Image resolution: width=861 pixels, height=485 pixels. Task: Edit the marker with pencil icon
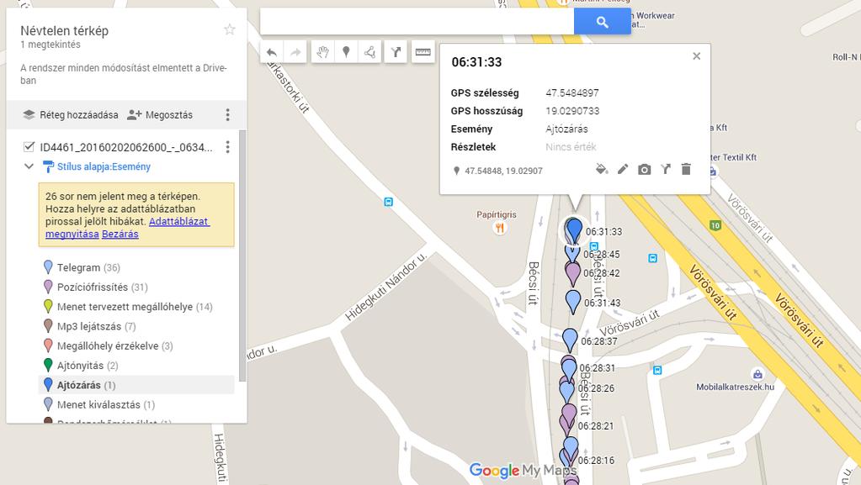tap(623, 169)
